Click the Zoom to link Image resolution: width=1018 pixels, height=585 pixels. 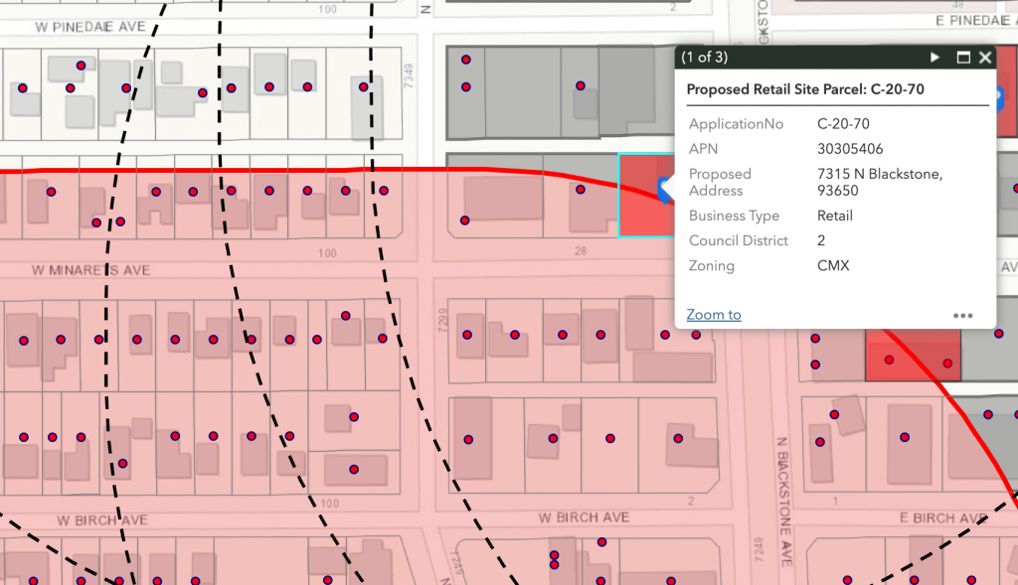(713, 315)
